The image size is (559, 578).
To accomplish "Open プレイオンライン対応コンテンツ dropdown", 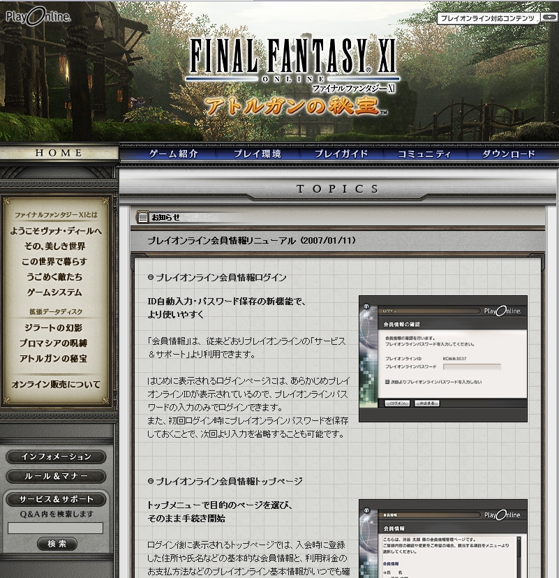I will (x=488, y=18).
